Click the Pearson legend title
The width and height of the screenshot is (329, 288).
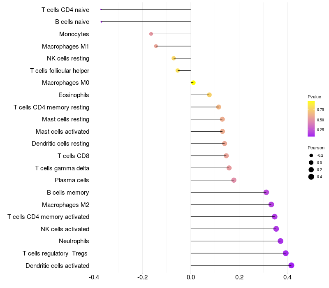[316, 148]
